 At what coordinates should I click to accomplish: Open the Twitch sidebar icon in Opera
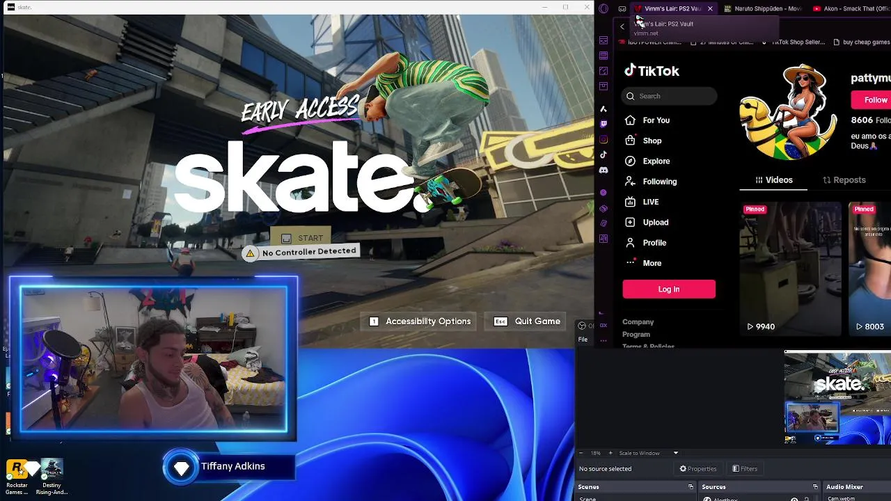[x=604, y=124]
